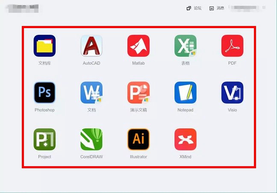Open the Notepad application icon
Screen dimensions: 277x193
click(x=185, y=92)
